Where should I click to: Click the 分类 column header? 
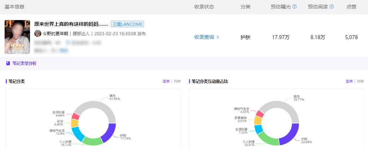coord(245,7)
